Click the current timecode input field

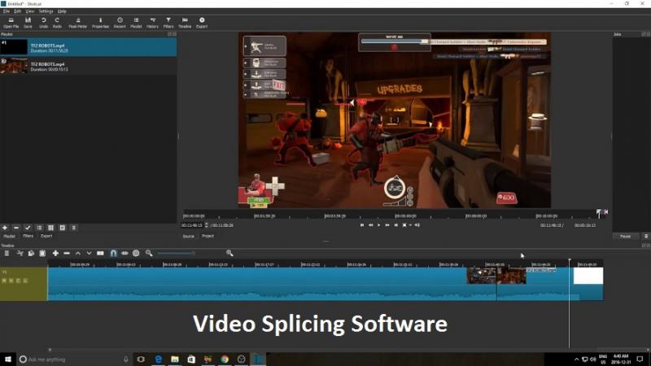[x=192, y=225]
